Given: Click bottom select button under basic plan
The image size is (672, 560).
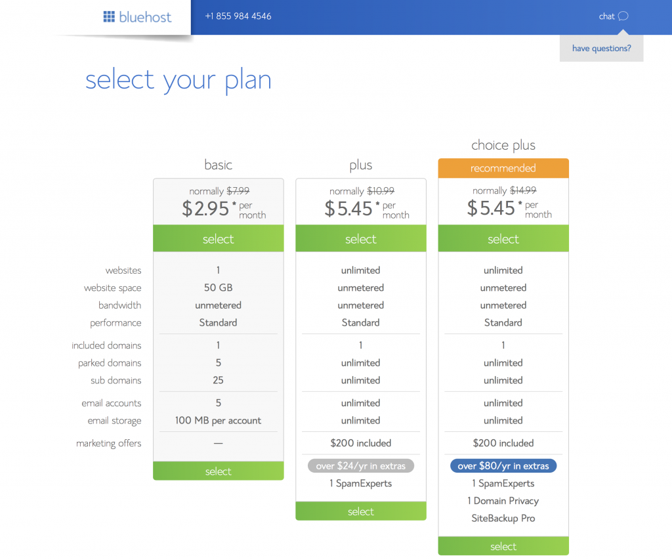Looking at the screenshot, I should (x=218, y=471).
